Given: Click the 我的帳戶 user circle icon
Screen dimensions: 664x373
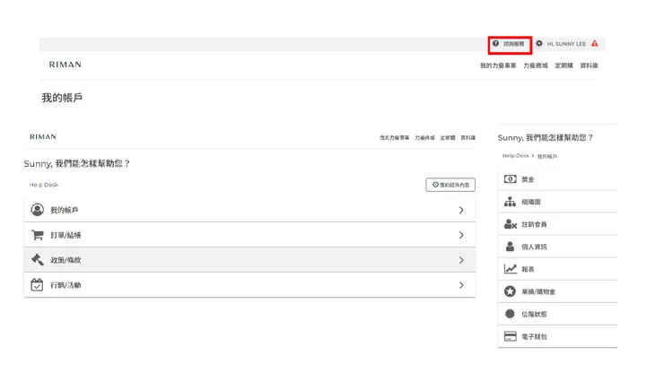Looking at the screenshot, I should tap(38, 210).
